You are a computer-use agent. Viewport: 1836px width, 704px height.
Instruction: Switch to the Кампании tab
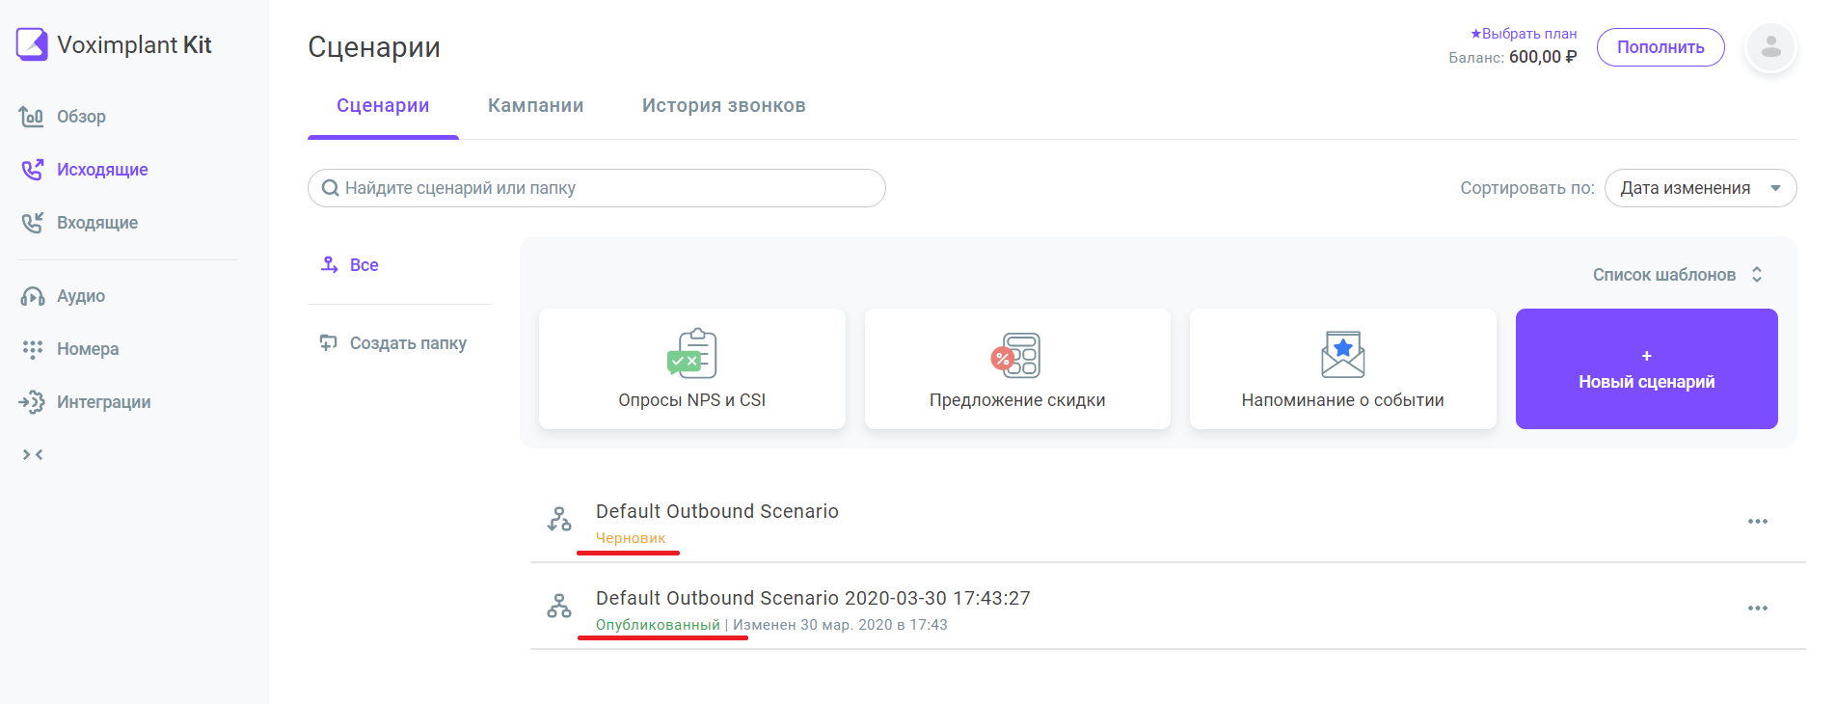tap(535, 106)
